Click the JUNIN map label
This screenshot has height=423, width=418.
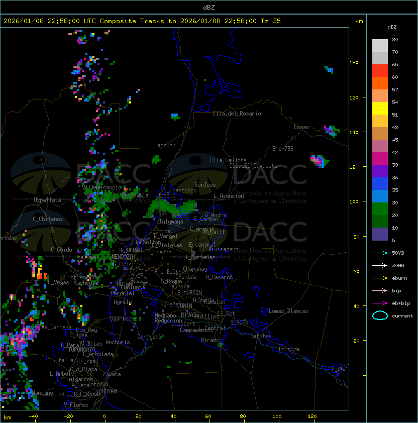click(184, 305)
